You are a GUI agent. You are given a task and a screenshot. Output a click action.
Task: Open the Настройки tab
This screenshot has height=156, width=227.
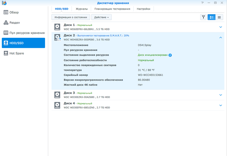tap(143, 9)
